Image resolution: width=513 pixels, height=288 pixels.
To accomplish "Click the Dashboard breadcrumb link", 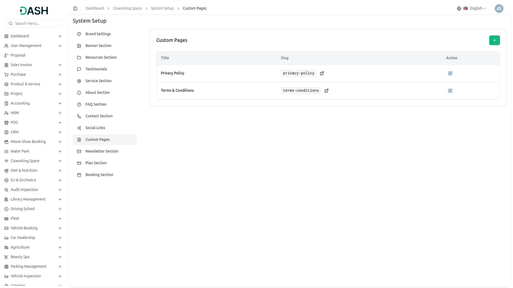I will tap(95, 9).
